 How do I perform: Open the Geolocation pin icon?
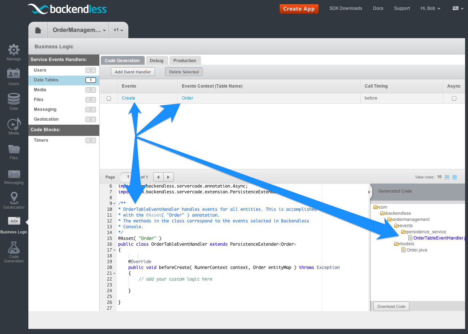click(14, 198)
